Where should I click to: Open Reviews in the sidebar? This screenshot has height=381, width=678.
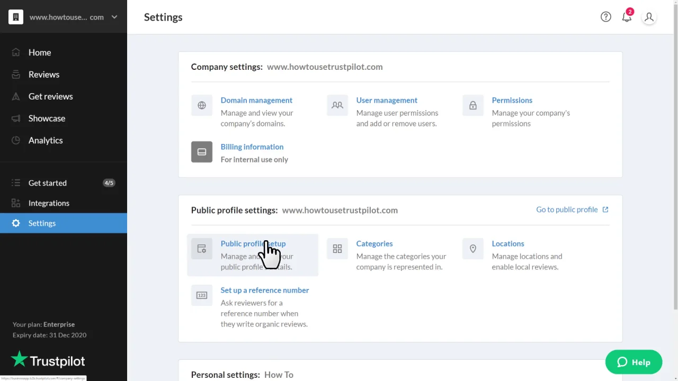(x=44, y=75)
